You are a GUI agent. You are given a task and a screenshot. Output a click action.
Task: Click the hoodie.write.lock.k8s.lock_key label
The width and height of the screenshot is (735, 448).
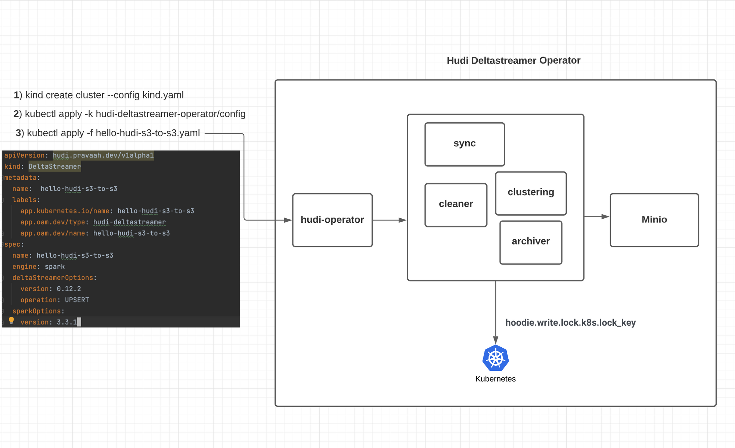(570, 323)
